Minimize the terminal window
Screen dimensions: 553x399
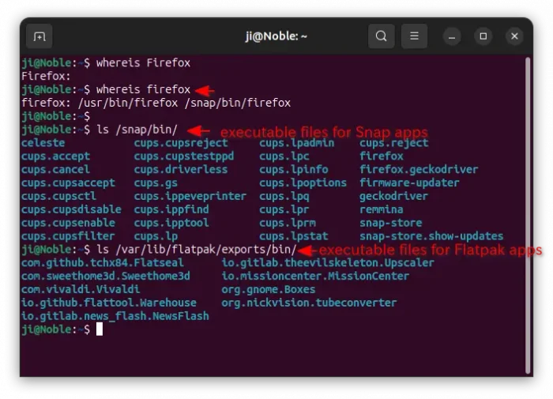pos(452,36)
